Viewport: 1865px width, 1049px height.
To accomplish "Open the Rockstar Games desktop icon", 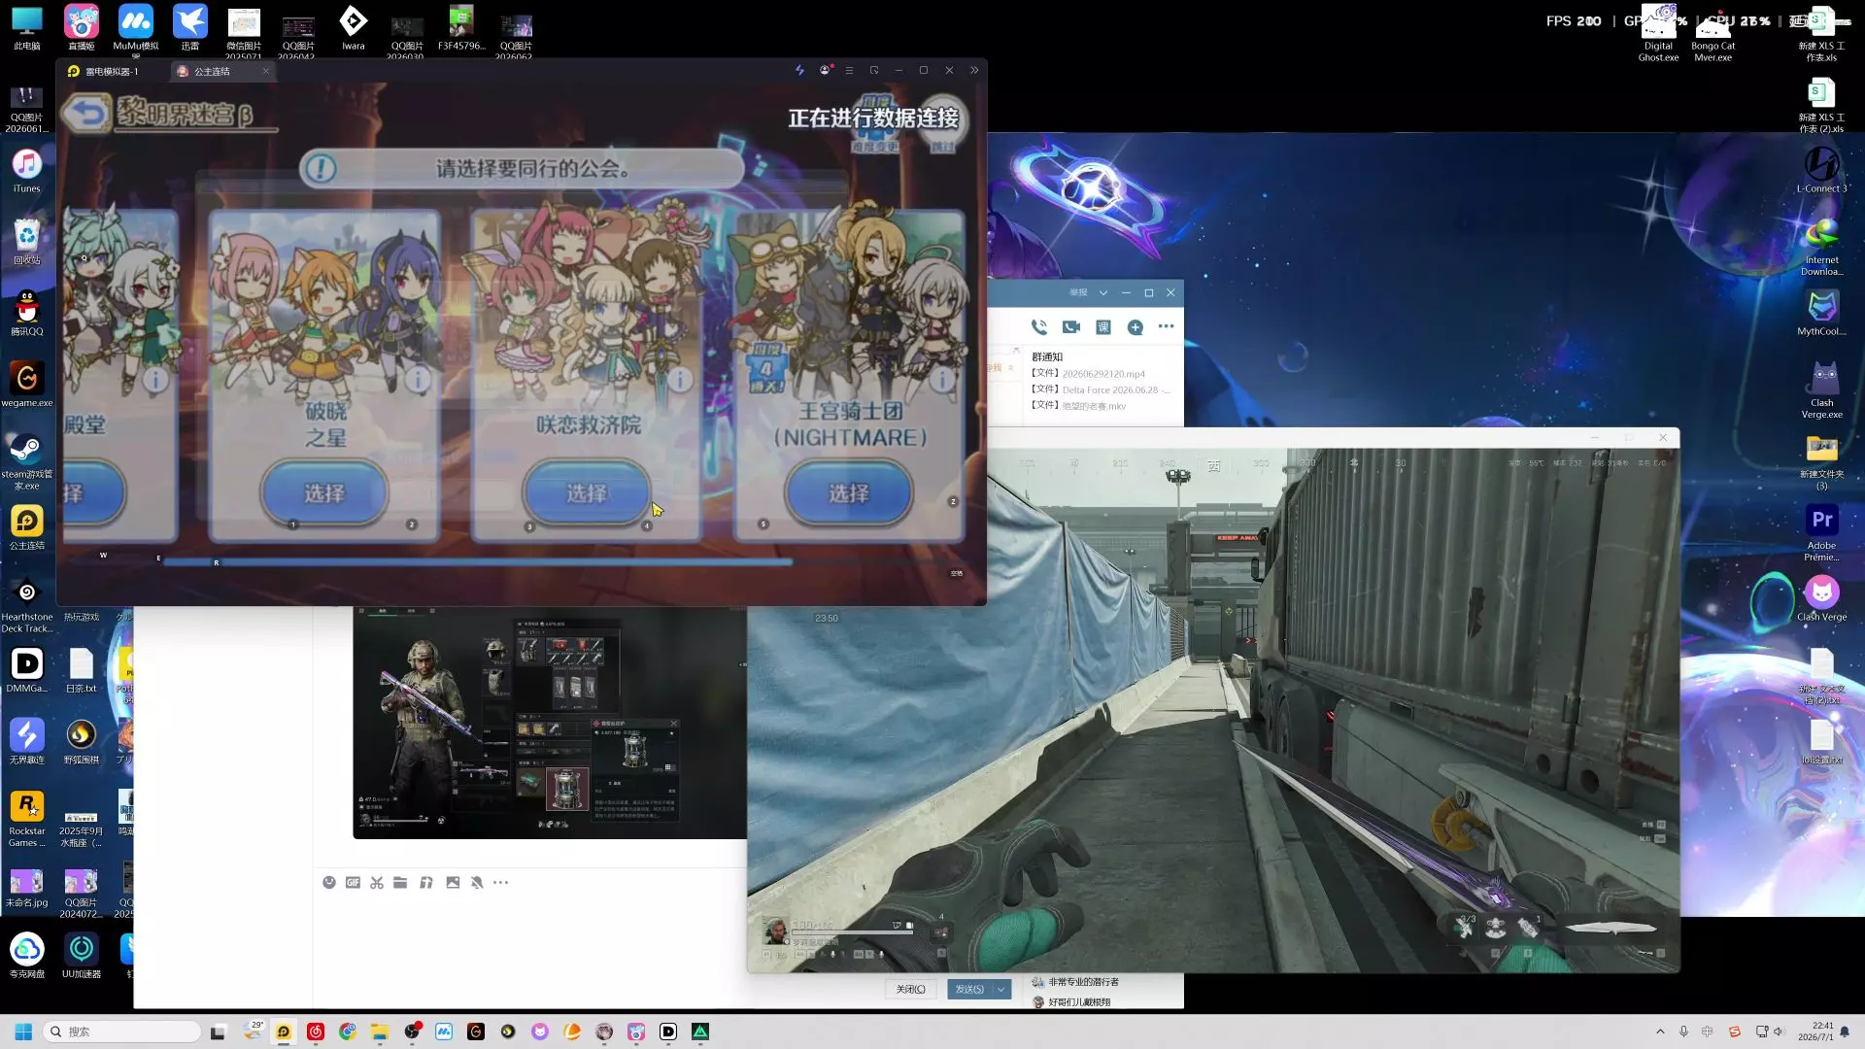I will 27,819.
